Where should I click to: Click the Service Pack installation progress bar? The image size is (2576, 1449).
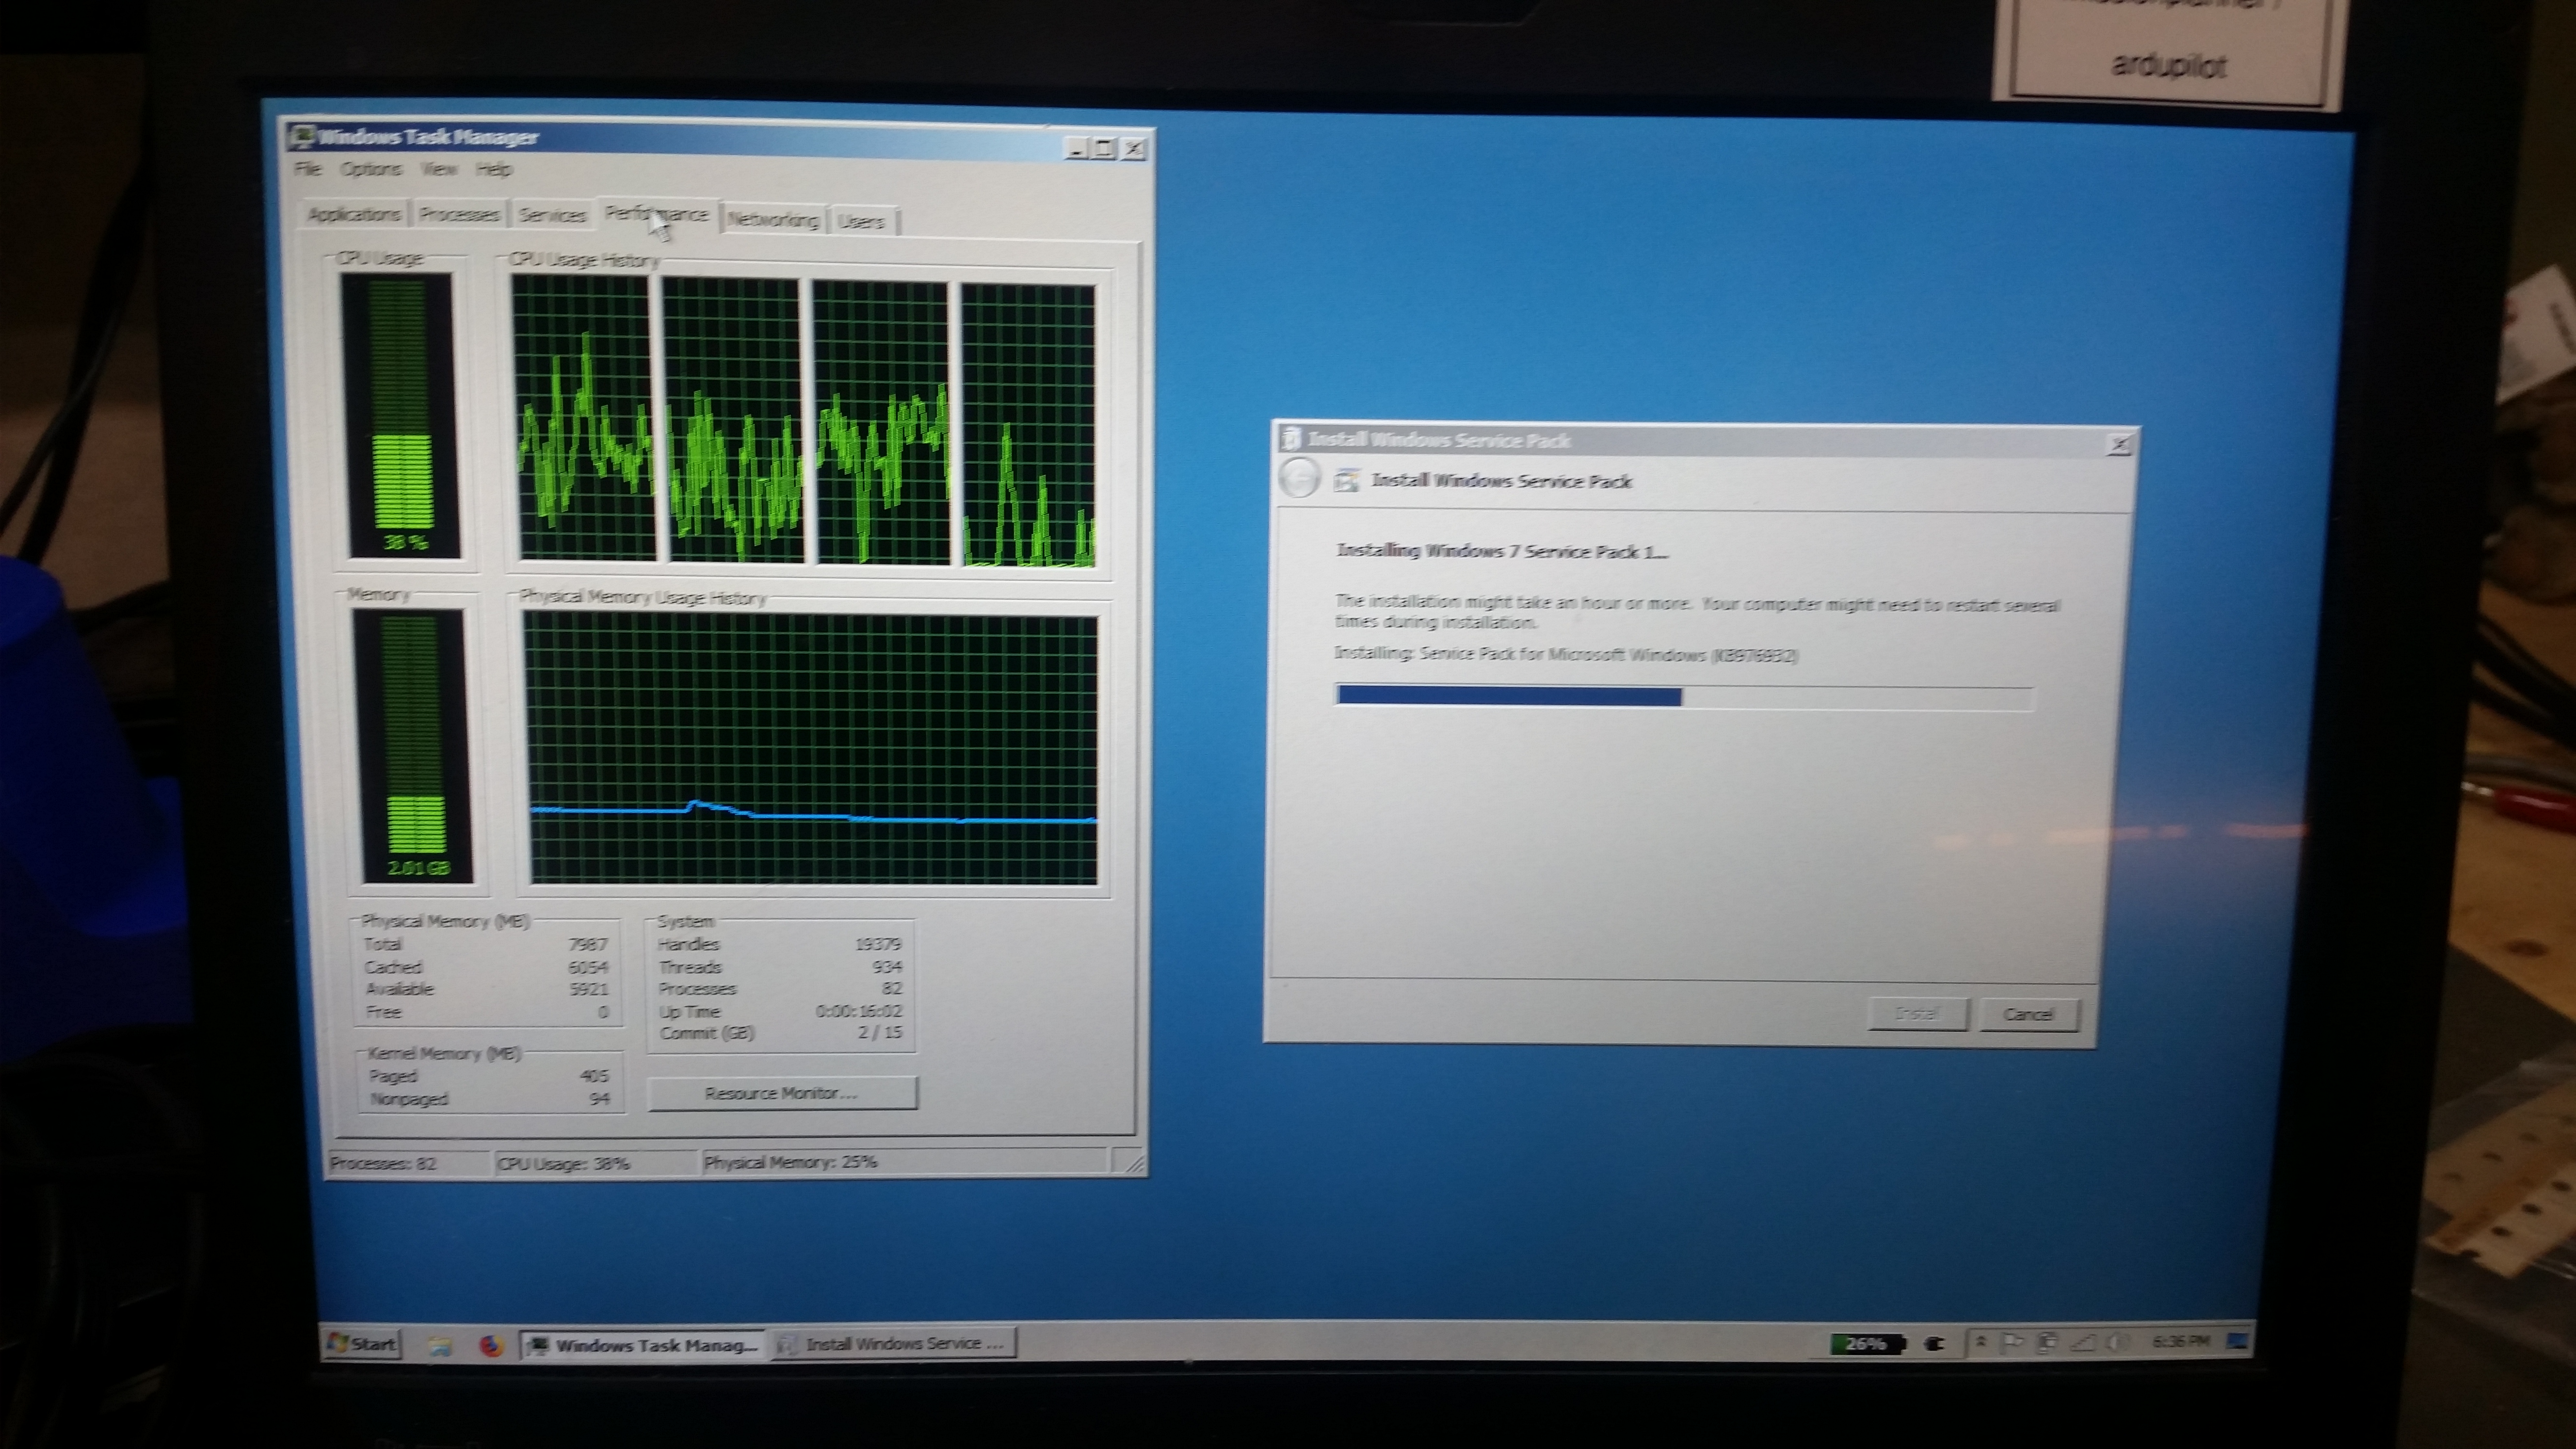coord(1685,696)
